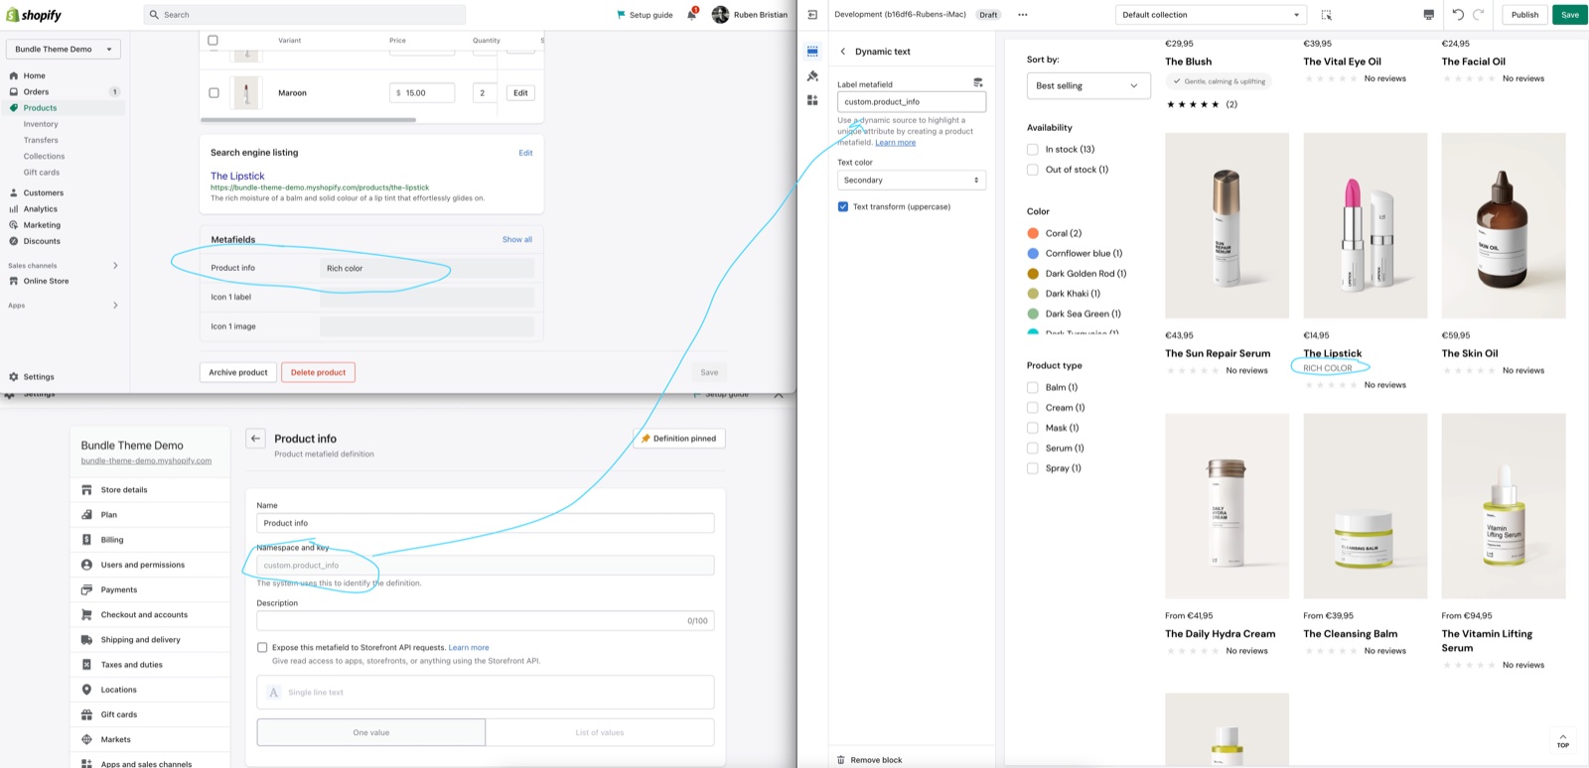Open the three-dots theme actions menu
1589x768 pixels.
click(x=1023, y=15)
